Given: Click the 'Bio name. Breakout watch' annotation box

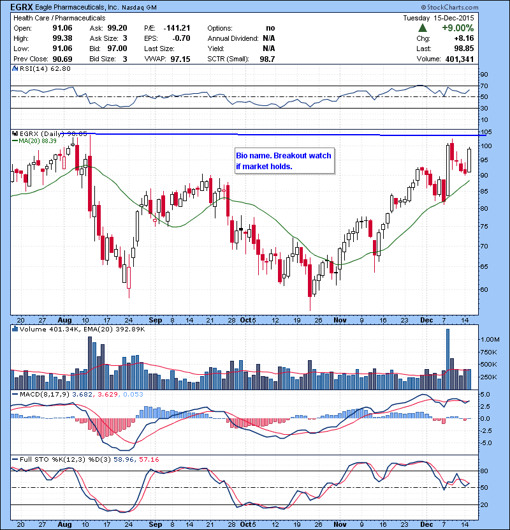Looking at the screenshot, I should coord(284,161).
